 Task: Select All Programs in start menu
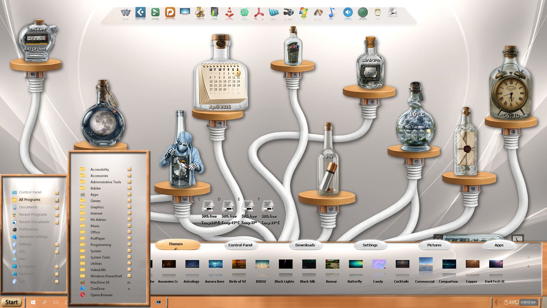30,200
